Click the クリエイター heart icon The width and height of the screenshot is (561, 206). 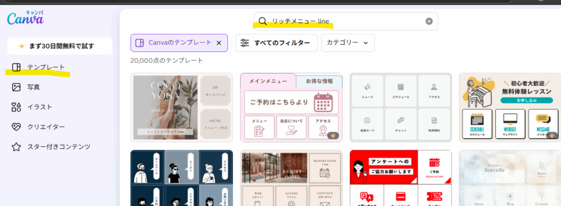click(x=16, y=127)
